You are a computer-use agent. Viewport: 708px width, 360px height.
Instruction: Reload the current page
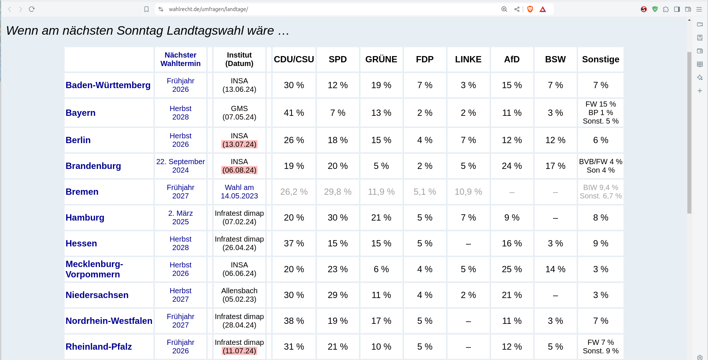pos(32,9)
